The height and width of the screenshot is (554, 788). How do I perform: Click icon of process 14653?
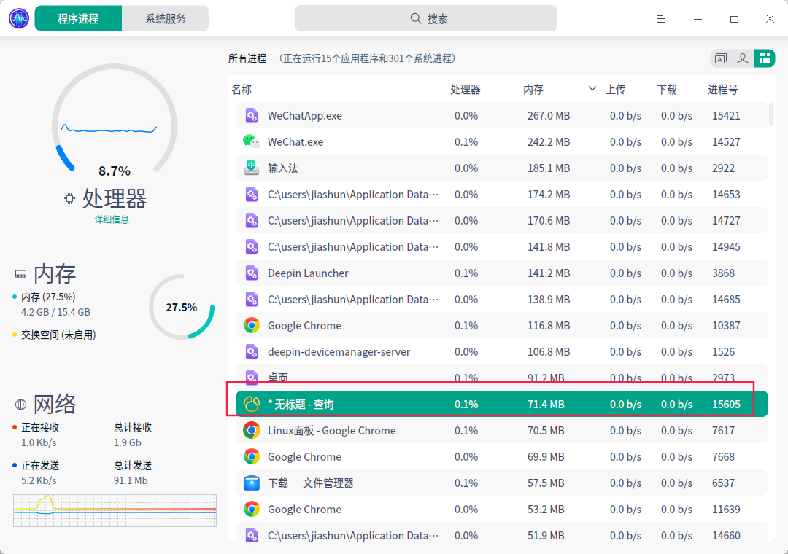pyautogui.click(x=252, y=195)
